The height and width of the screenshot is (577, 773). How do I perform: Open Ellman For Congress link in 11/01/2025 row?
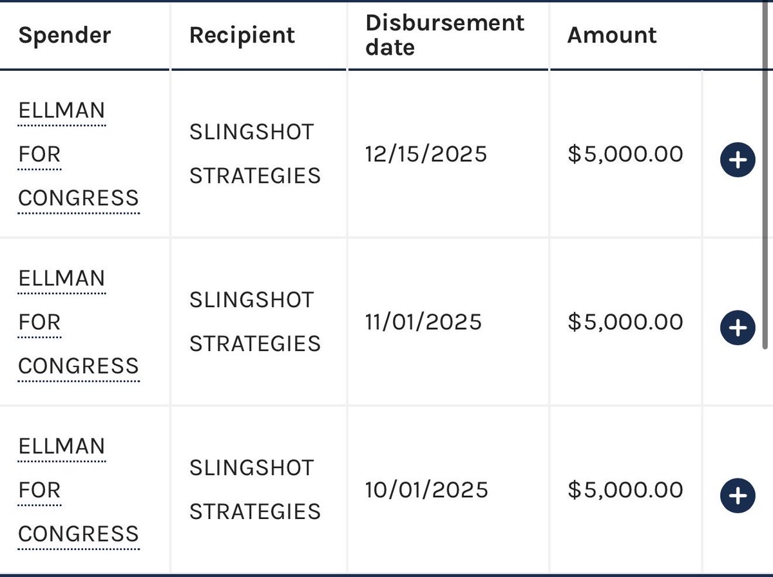79,322
